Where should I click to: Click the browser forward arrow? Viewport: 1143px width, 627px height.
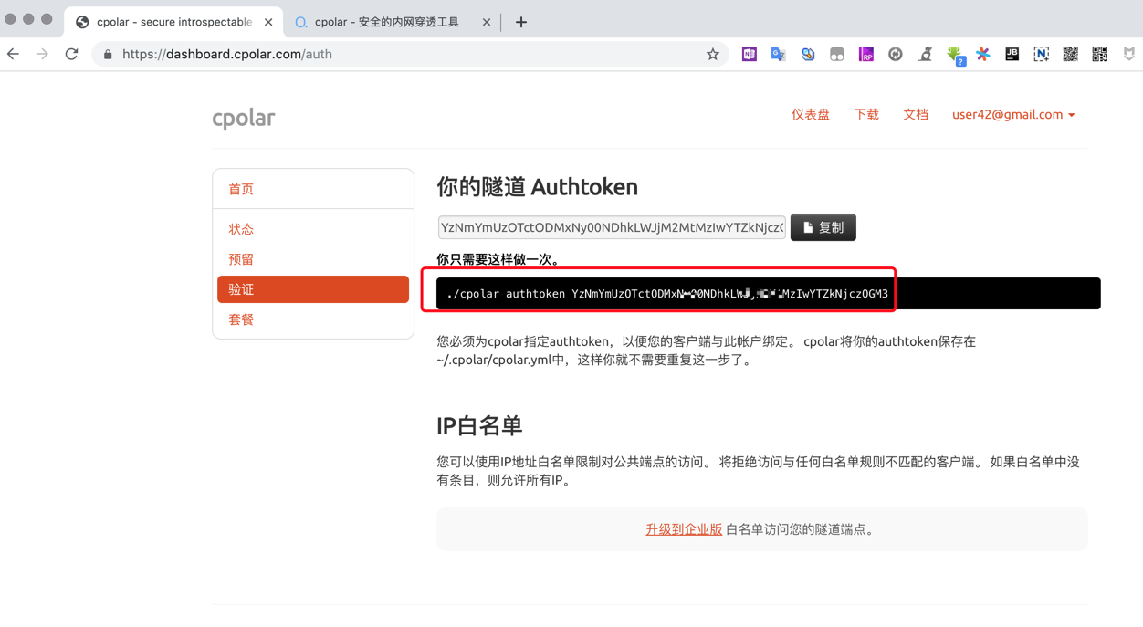click(x=42, y=55)
